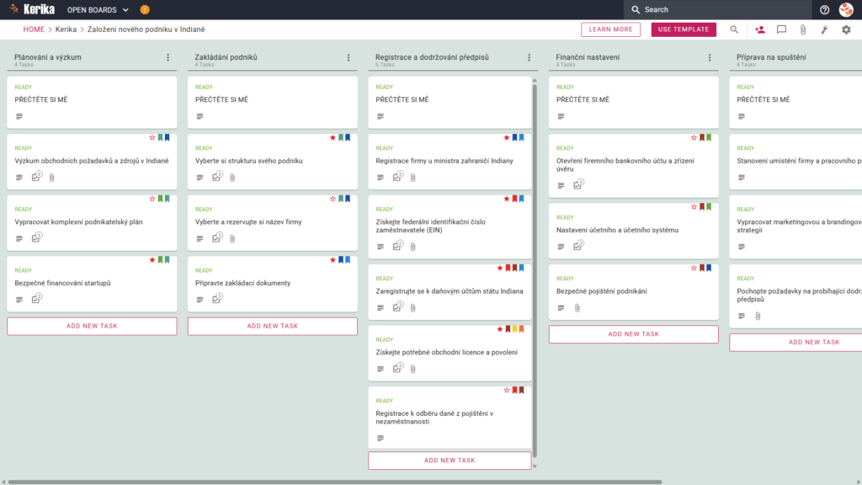Image resolution: width=862 pixels, height=485 pixels.
Task: Add new task in Registrace a dodržování column
Action: pyautogui.click(x=450, y=461)
